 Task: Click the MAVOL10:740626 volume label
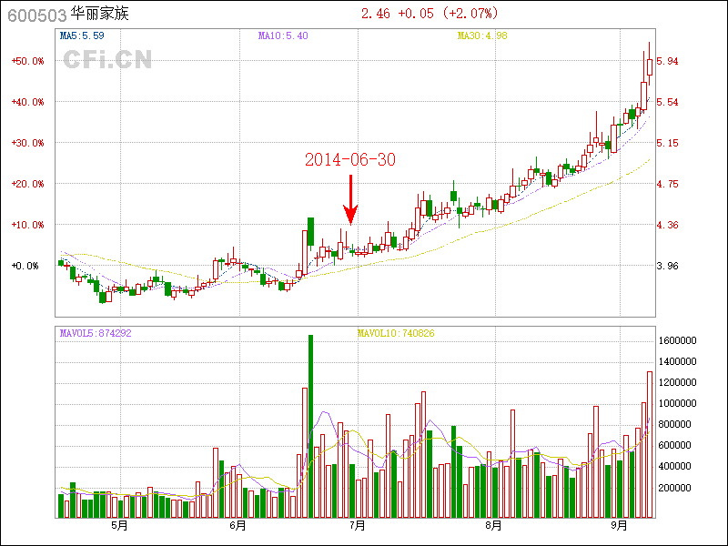(396, 333)
